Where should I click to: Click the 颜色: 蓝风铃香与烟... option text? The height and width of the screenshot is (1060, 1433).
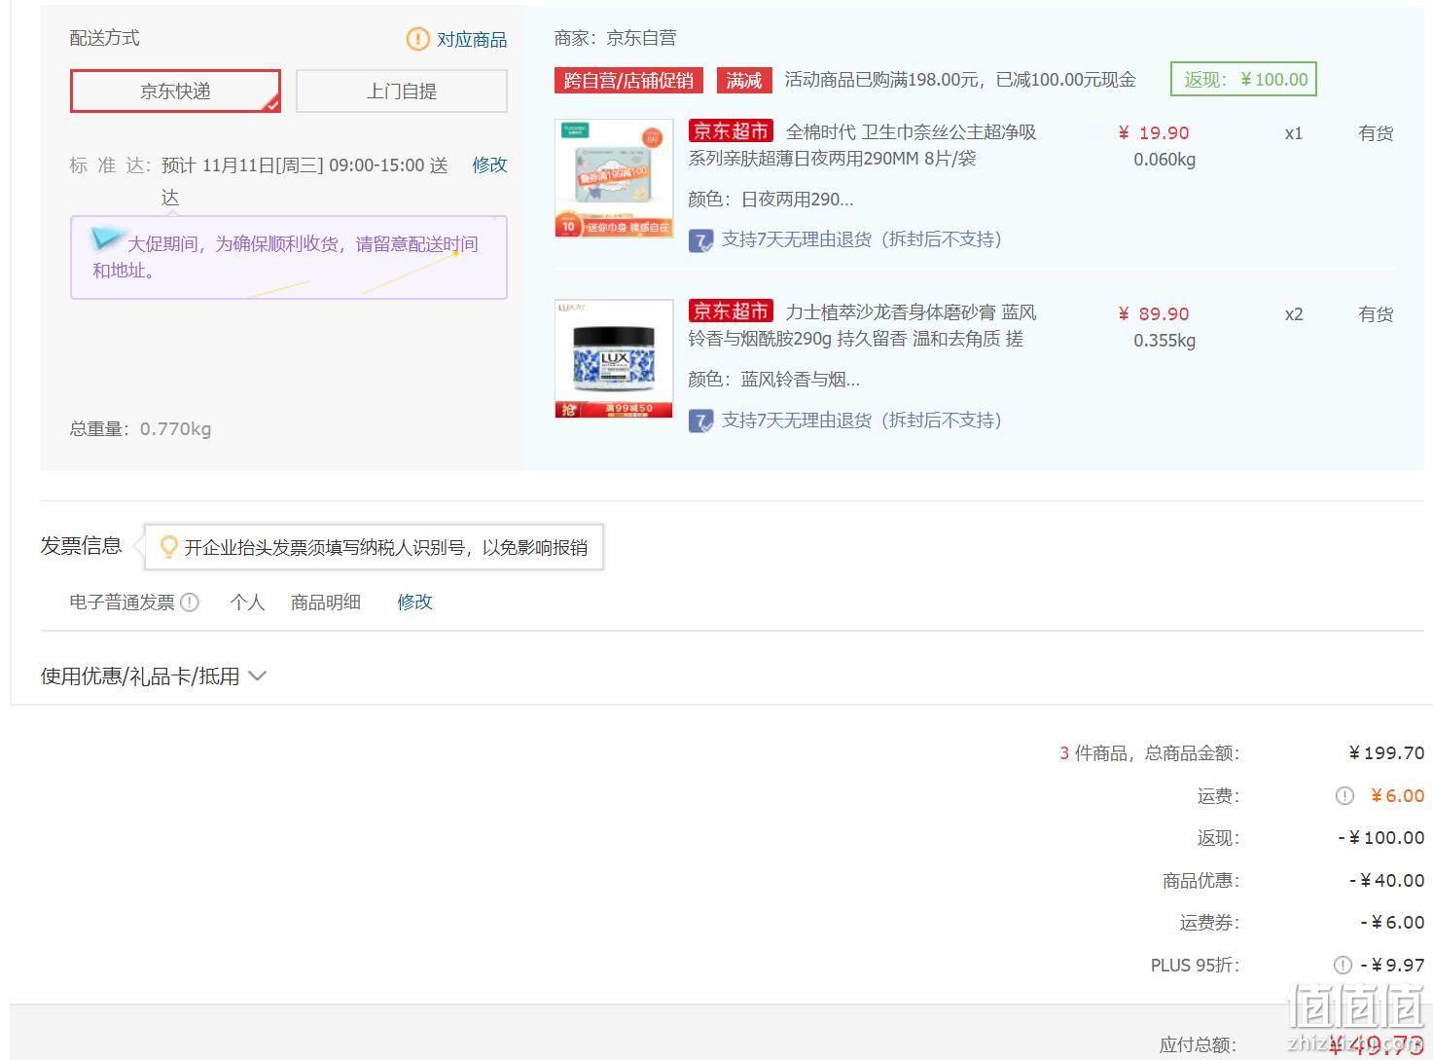tap(773, 380)
